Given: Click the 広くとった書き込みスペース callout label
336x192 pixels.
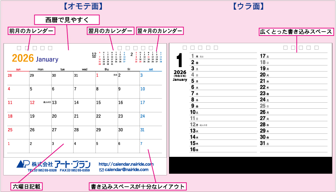Looking at the screenshot, I should pyautogui.click(x=296, y=32).
